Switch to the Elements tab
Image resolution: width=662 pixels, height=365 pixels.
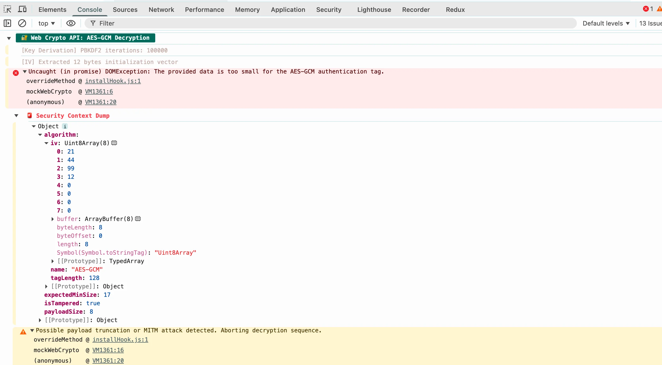coord(52,9)
